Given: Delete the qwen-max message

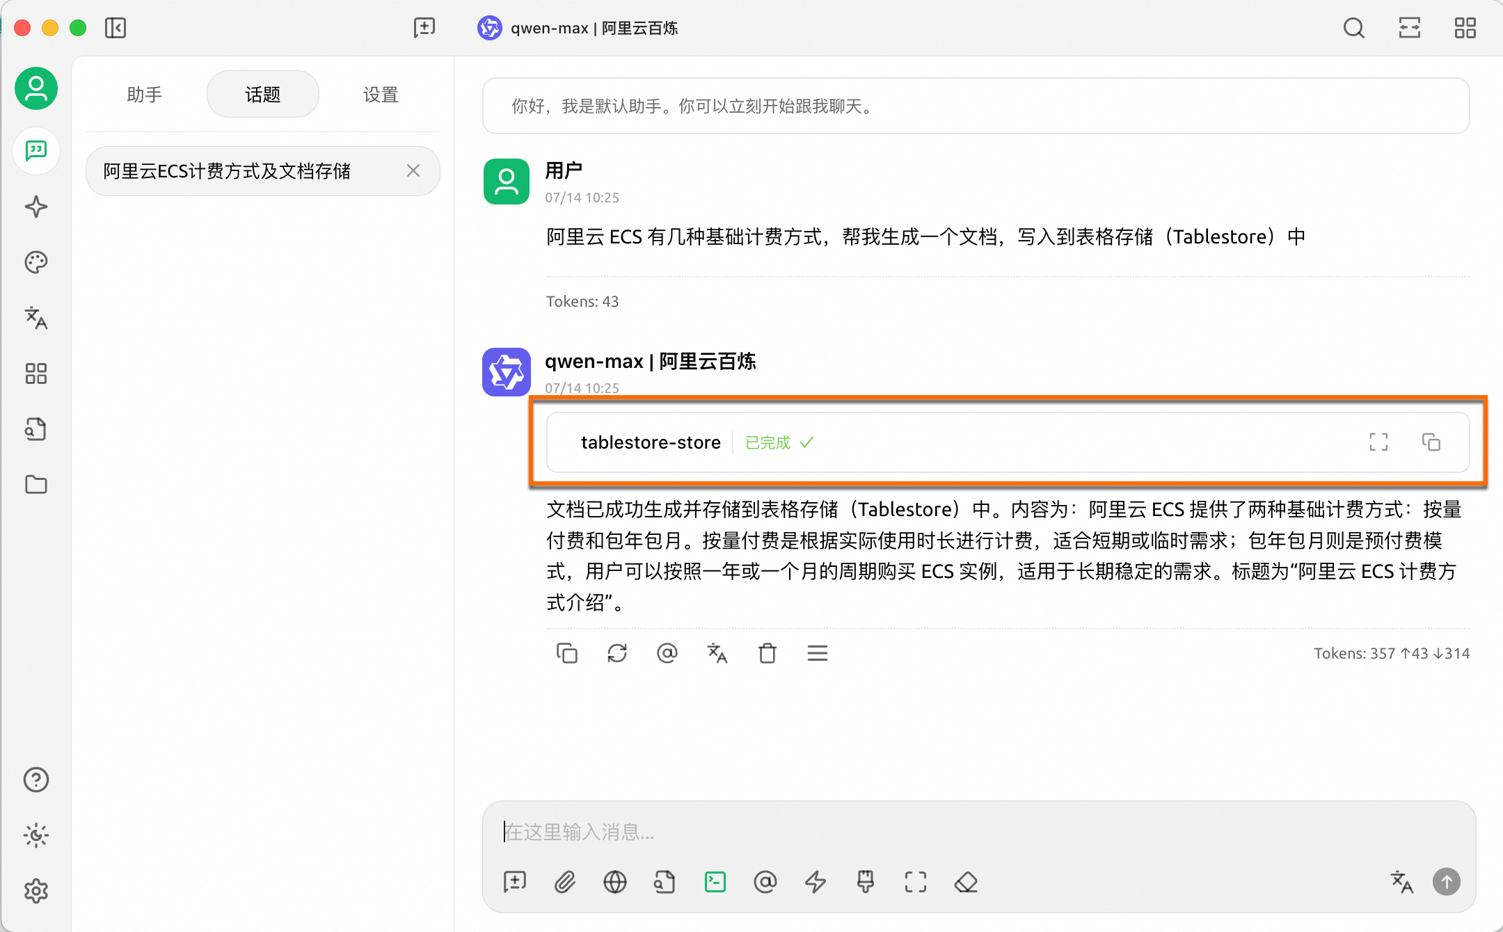Looking at the screenshot, I should [x=767, y=653].
